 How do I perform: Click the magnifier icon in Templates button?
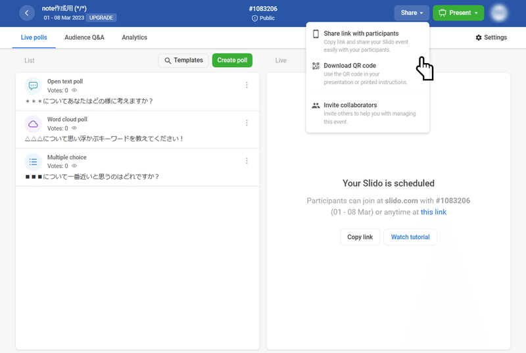168,60
